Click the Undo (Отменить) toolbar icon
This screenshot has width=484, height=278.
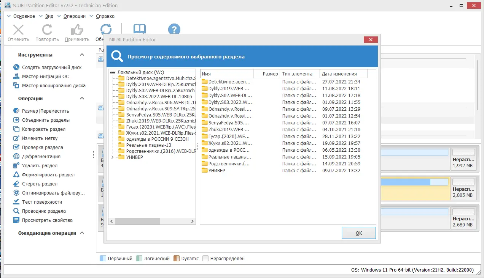coord(18,30)
